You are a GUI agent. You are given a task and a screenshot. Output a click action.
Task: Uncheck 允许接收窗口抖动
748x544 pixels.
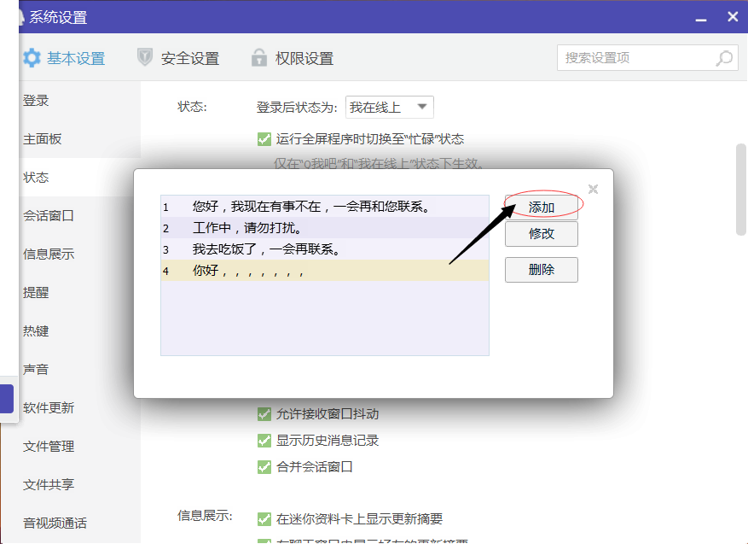264,414
